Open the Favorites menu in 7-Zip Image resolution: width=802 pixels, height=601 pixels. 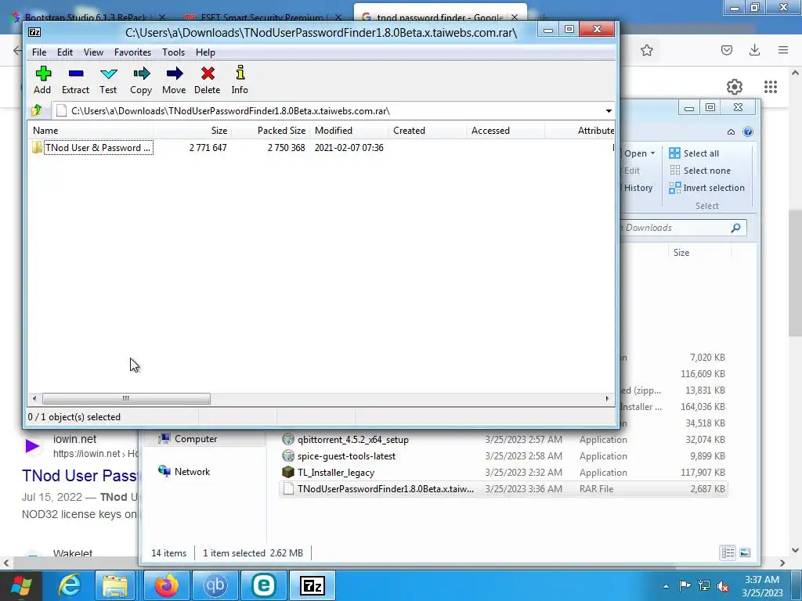coord(132,52)
